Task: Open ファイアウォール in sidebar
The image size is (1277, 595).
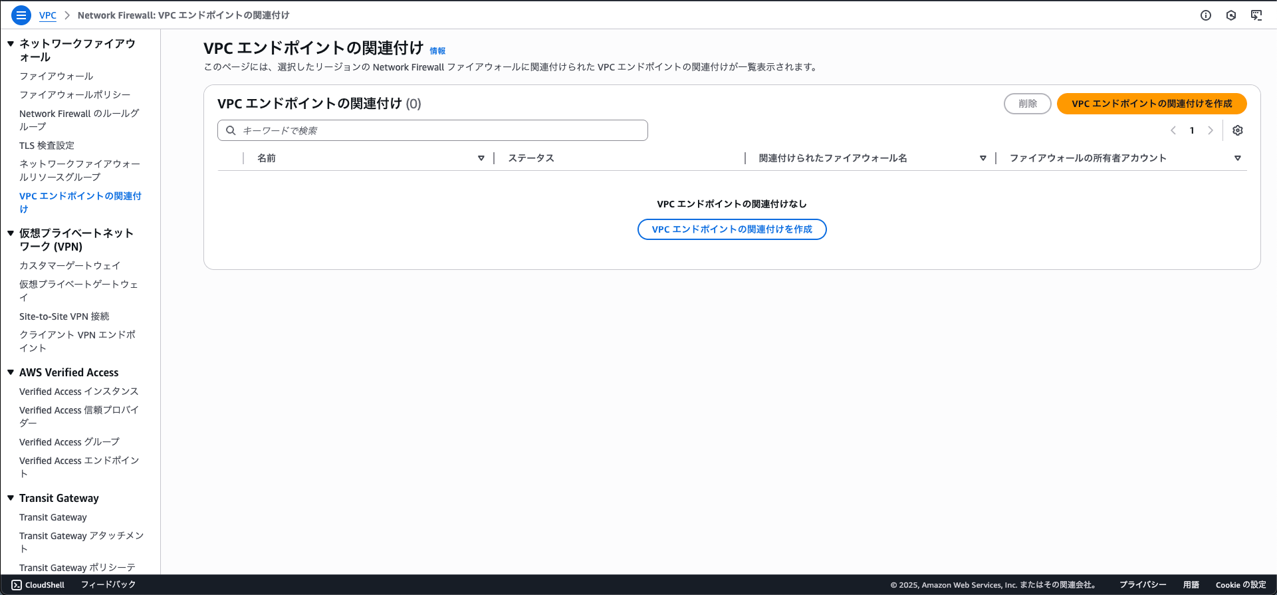Action: (57, 76)
